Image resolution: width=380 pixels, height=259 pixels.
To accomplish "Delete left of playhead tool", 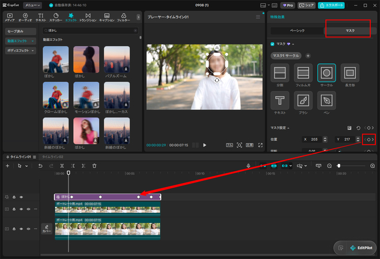I will click(73, 166).
